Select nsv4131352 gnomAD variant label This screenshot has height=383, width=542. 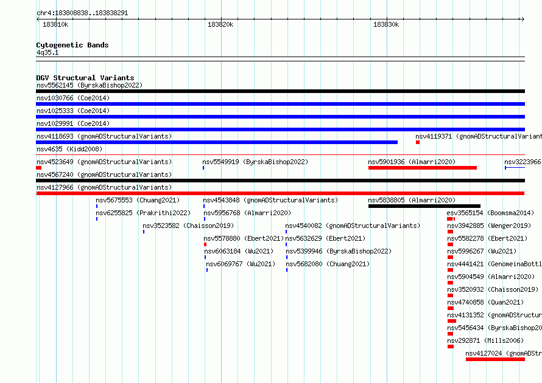(494, 315)
